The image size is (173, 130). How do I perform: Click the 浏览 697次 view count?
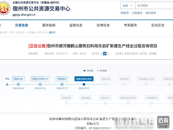pos(79,54)
